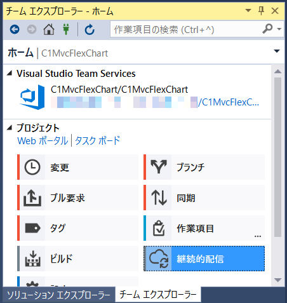This screenshot has width=287, height=303.
Task: Close the Team Explorer pane
Action: (275, 11)
